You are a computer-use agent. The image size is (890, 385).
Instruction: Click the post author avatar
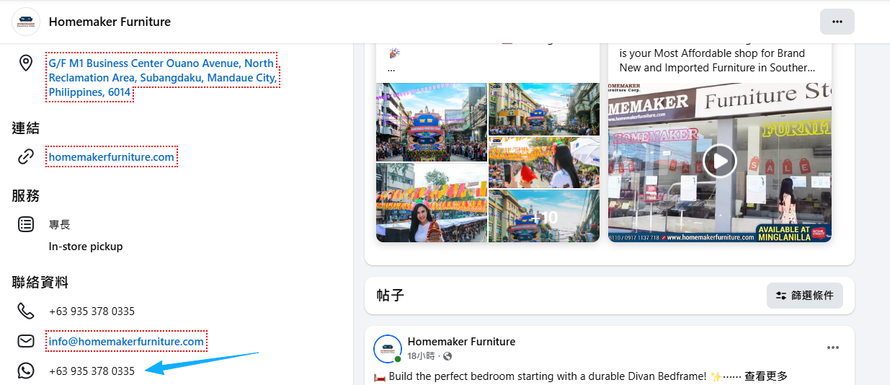[388, 349]
